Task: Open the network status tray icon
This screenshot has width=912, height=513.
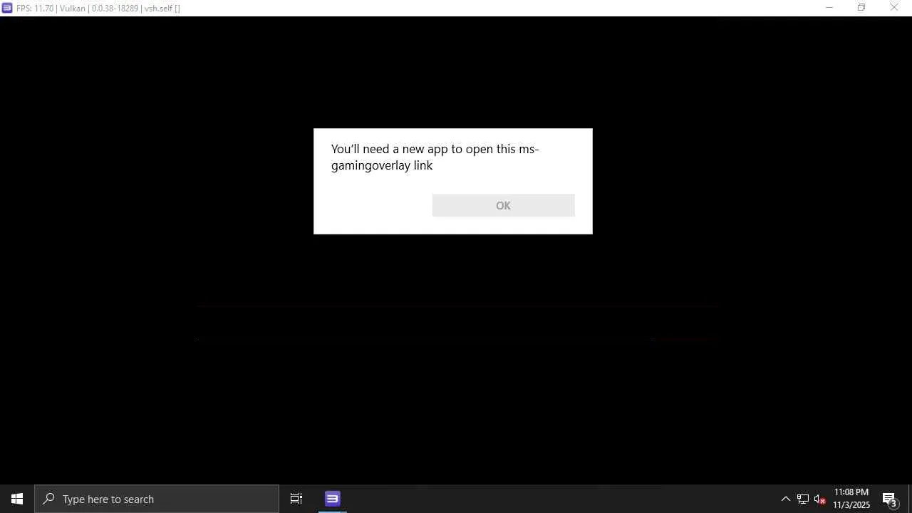Action: [x=803, y=499]
